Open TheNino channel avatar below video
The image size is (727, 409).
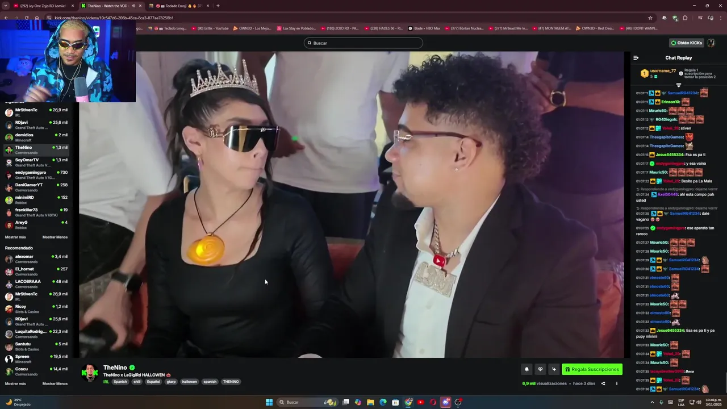89,373
